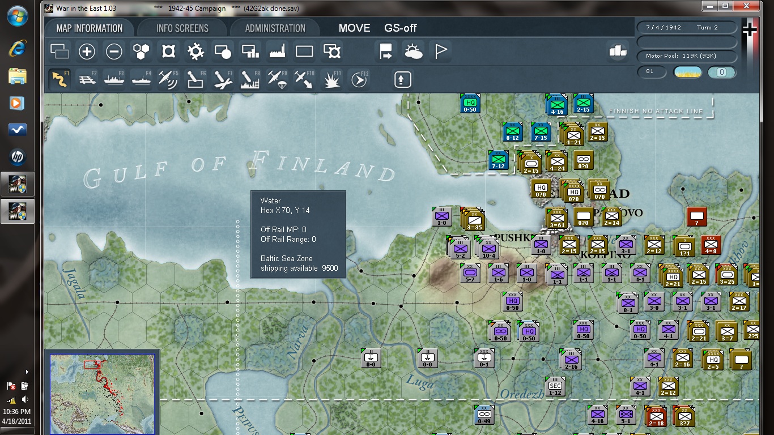Click the MOVE mode label
This screenshot has width=774, height=435.
(354, 28)
